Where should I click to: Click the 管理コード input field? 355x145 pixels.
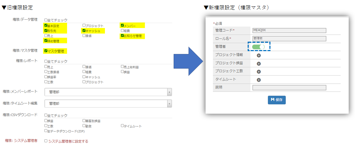(289, 30)
